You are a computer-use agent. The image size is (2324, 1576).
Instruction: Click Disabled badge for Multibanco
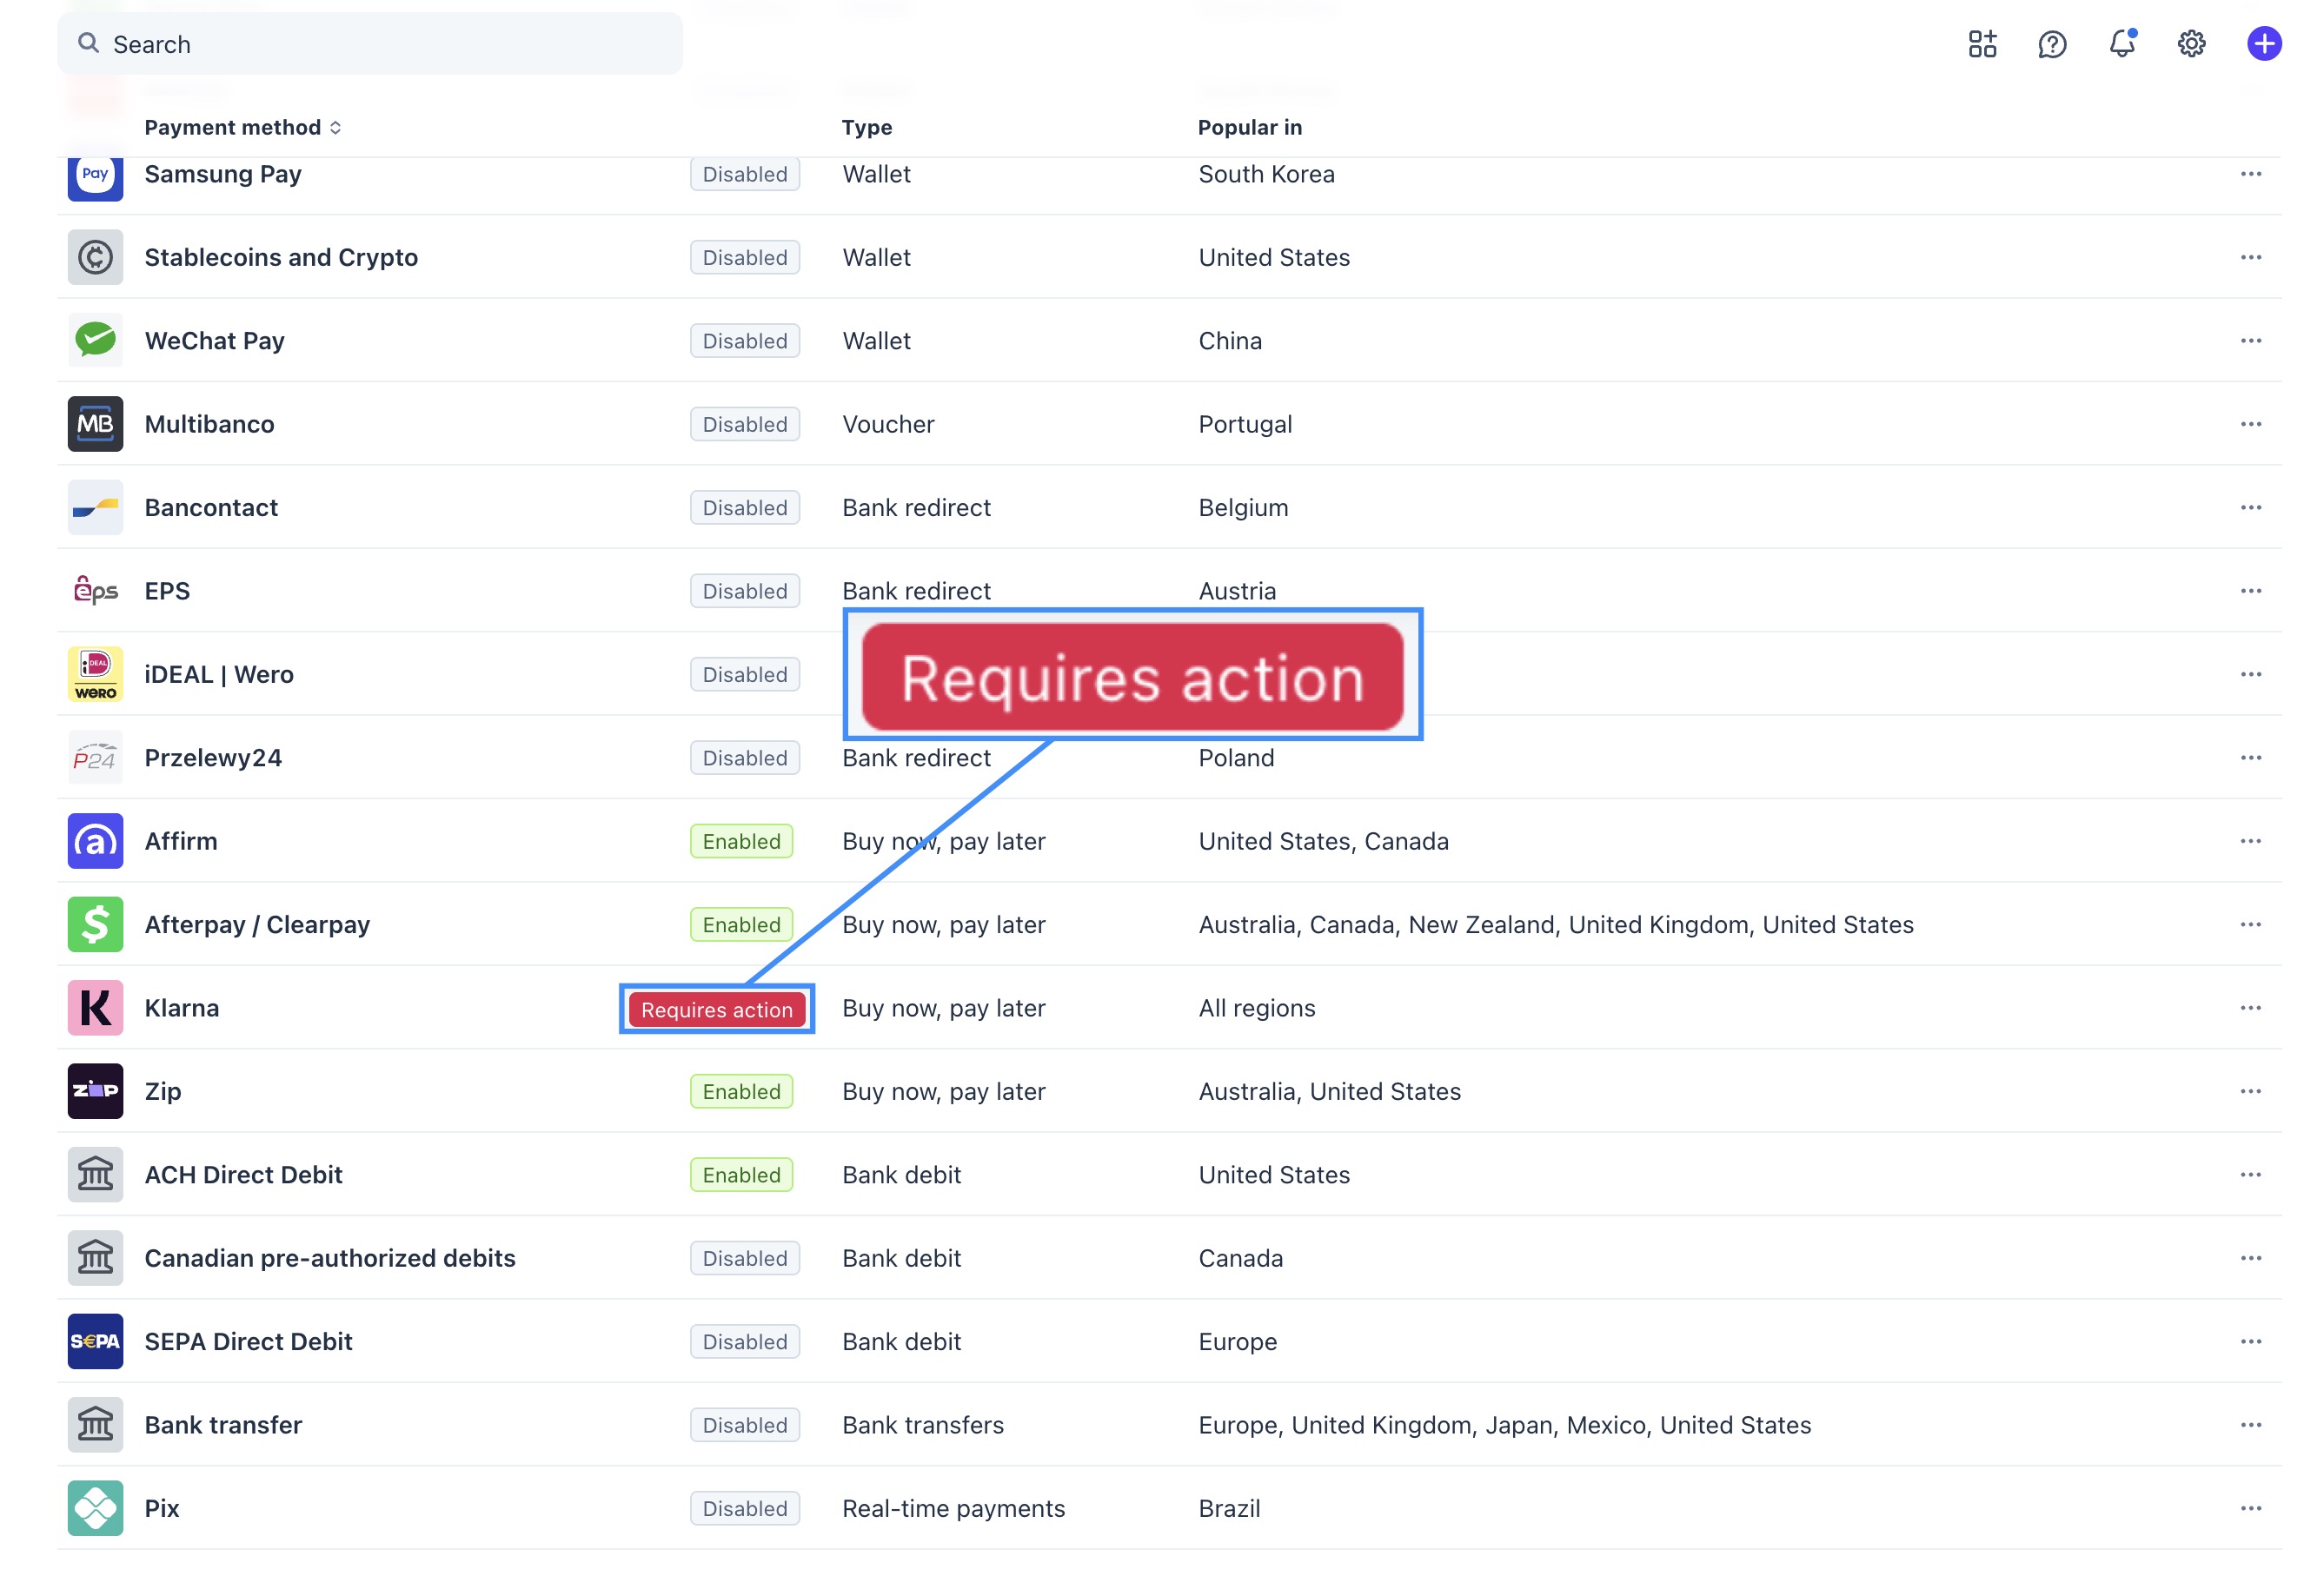744,425
